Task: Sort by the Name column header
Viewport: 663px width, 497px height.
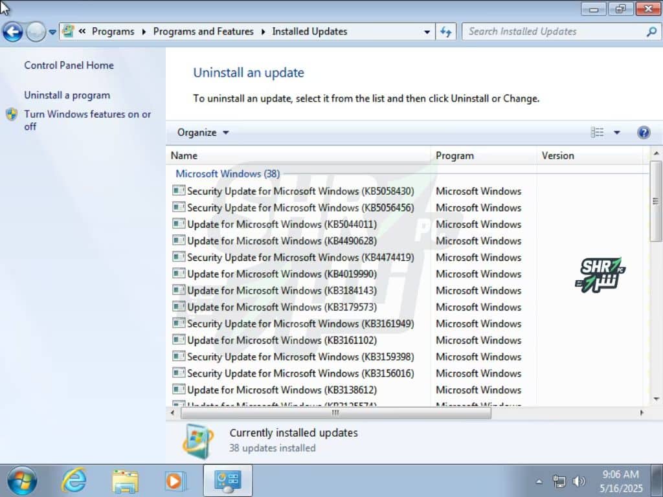Action: (298, 156)
